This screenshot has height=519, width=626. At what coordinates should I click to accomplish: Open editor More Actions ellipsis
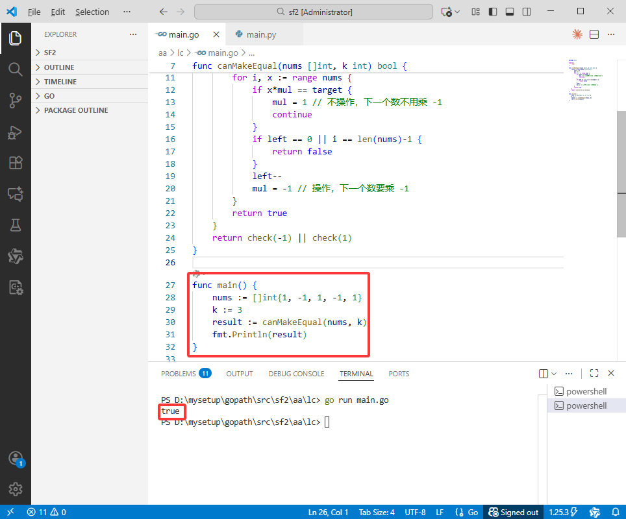pyautogui.click(x=611, y=34)
